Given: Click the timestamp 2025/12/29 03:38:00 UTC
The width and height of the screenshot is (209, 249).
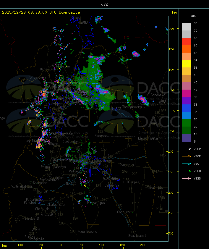Looking at the screenshot, I should click(x=29, y=12).
